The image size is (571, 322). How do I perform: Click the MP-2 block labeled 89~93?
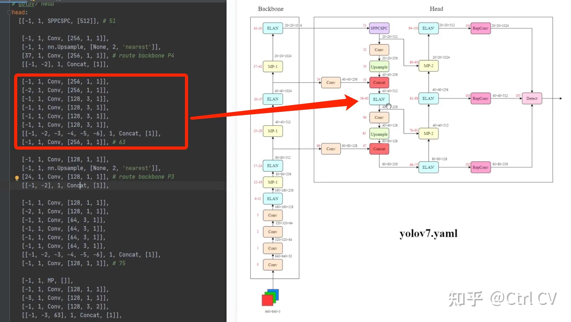428,66
